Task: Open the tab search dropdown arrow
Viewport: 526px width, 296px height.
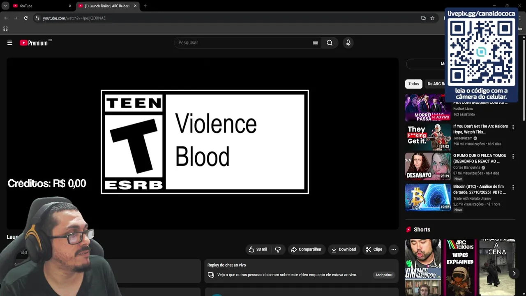Action: click(x=5, y=6)
